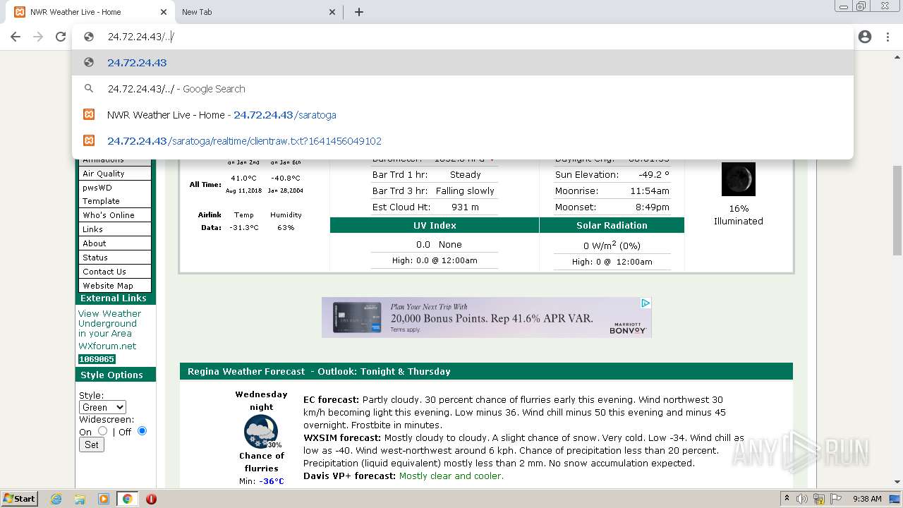Close the NWR Weather Live tab
Viewport: 903px width, 508px height.
pos(164,12)
